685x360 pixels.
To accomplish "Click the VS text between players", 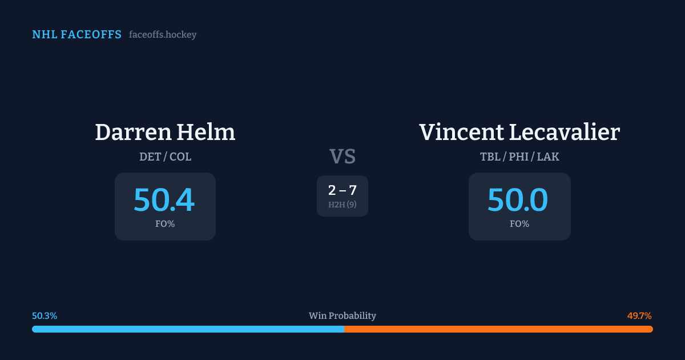I will 342,157.
